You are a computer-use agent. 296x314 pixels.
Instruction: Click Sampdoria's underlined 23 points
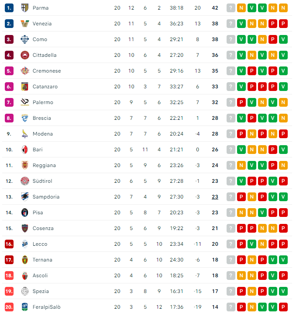215,197
